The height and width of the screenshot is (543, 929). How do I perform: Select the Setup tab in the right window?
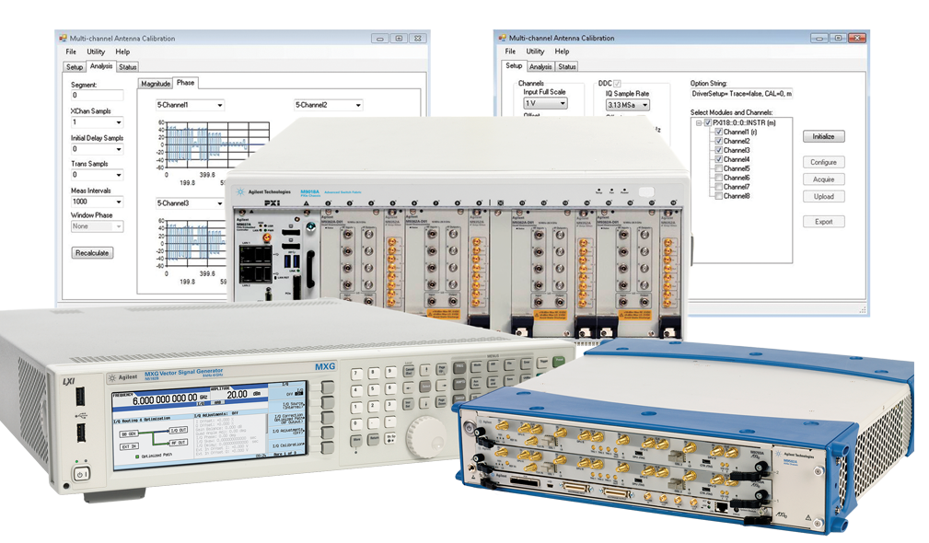click(x=514, y=65)
